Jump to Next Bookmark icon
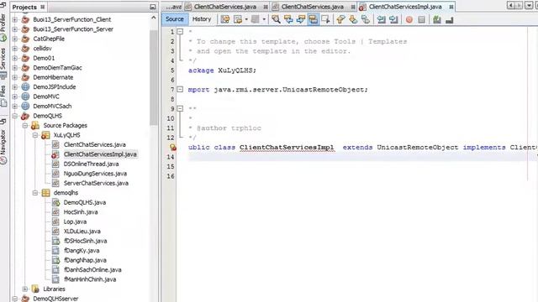Viewport: 538px width, 302px height. coord(353,19)
